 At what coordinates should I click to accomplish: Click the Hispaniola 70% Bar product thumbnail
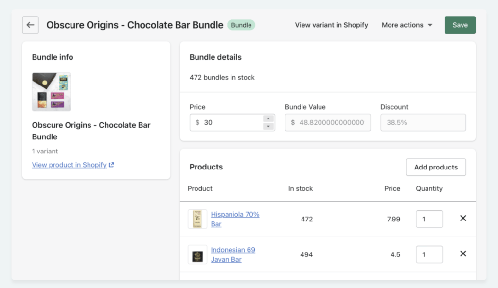tap(197, 219)
